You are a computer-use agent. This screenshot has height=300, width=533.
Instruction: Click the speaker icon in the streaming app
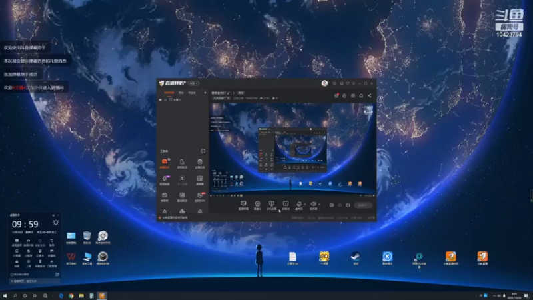(x=313, y=204)
